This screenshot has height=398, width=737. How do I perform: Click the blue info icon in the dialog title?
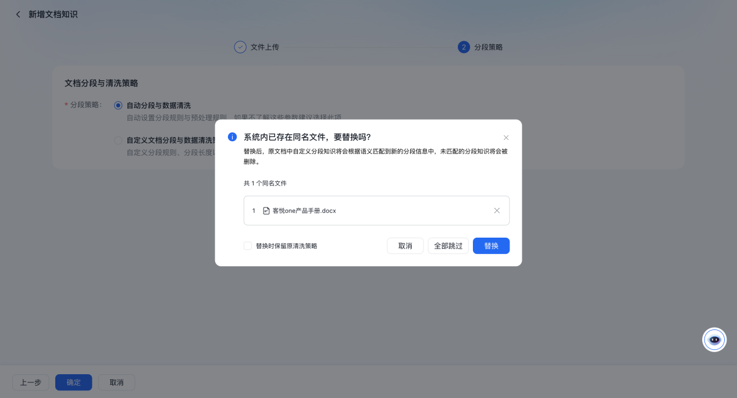[232, 137]
